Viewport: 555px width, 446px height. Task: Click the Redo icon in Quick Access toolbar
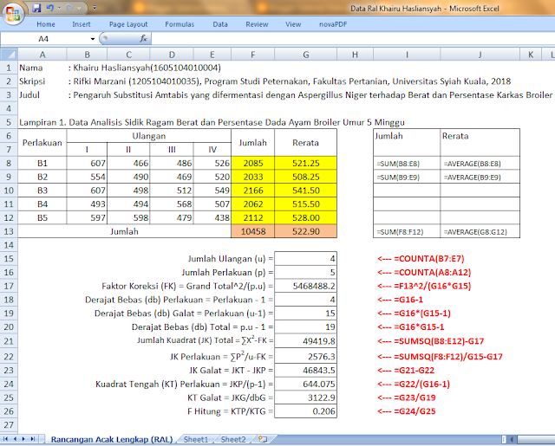tap(69, 8)
